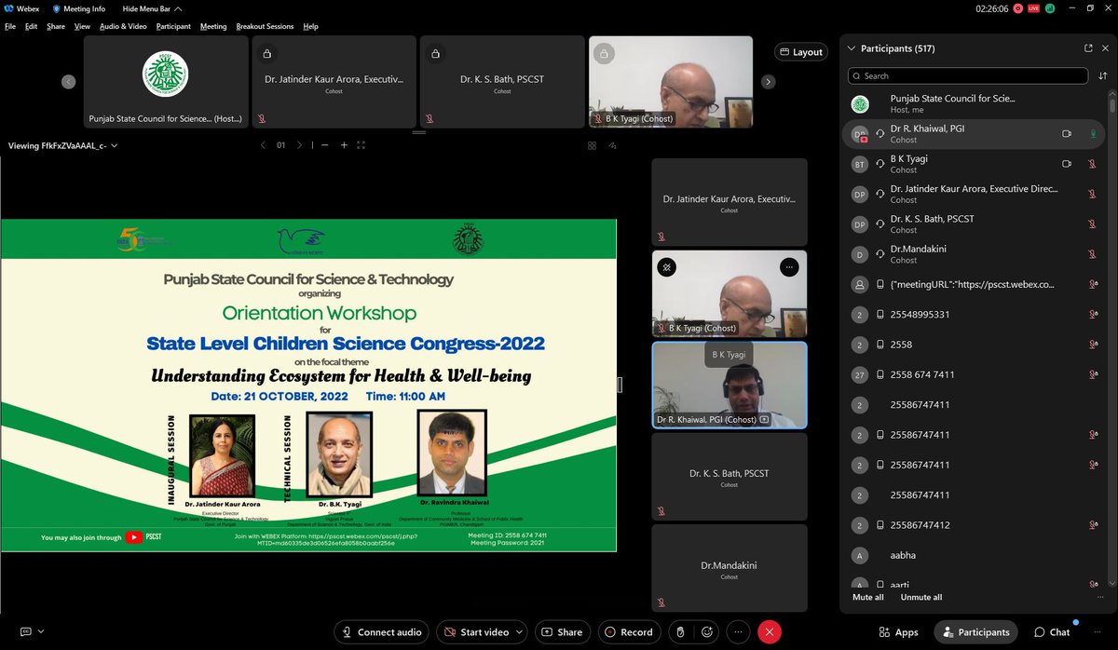Screen dimensions: 1118x650
Task: Open participant sort options
Action: (1102, 76)
